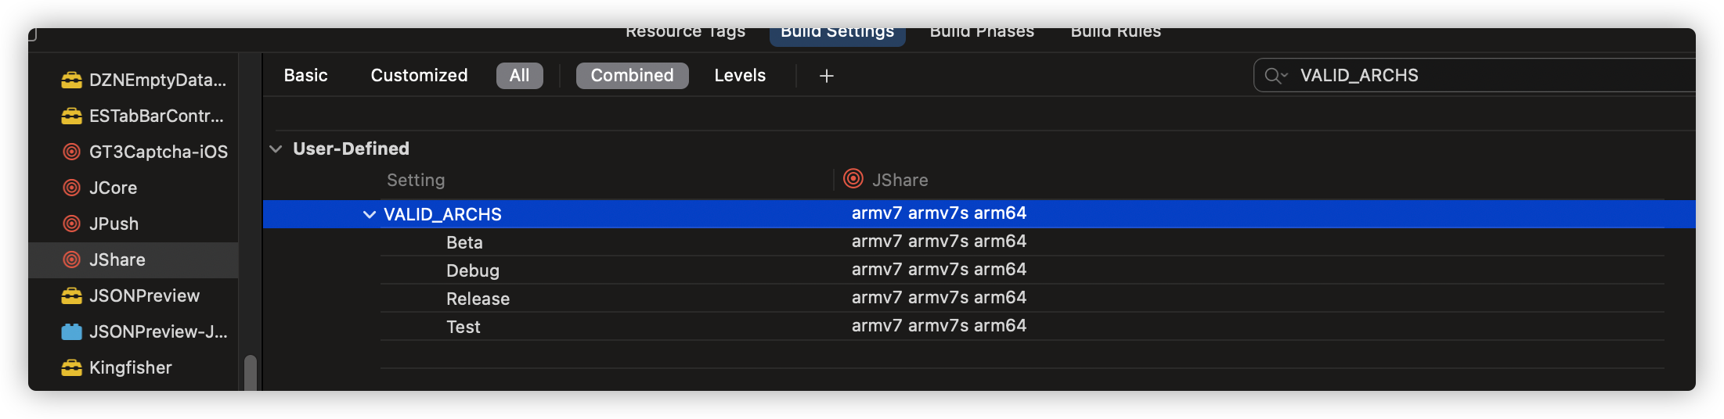Image resolution: width=1724 pixels, height=419 pixels.
Task: Click the sidebar vertical scrollbar
Action: pyautogui.click(x=251, y=372)
